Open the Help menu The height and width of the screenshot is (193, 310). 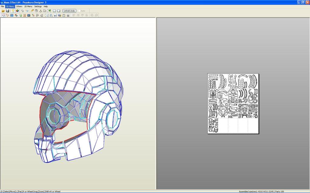(46, 7)
